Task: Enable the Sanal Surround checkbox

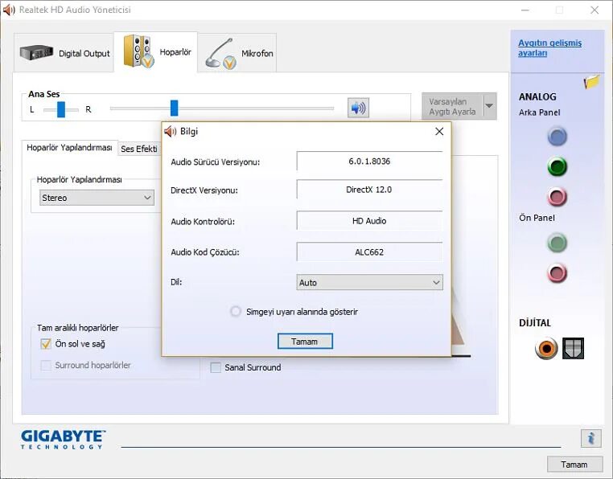Action: [x=216, y=367]
